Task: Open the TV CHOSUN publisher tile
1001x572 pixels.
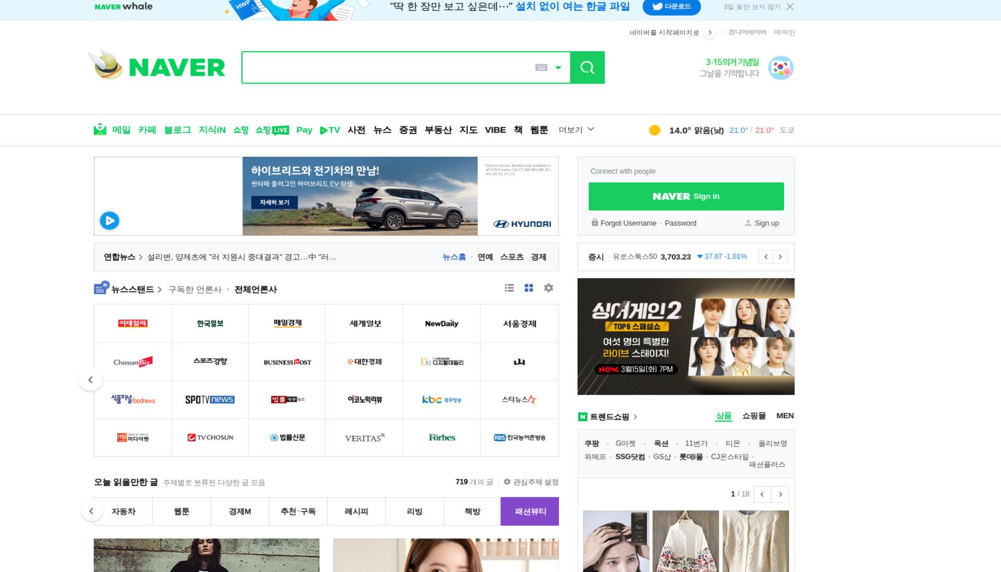Action: pos(210,437)
